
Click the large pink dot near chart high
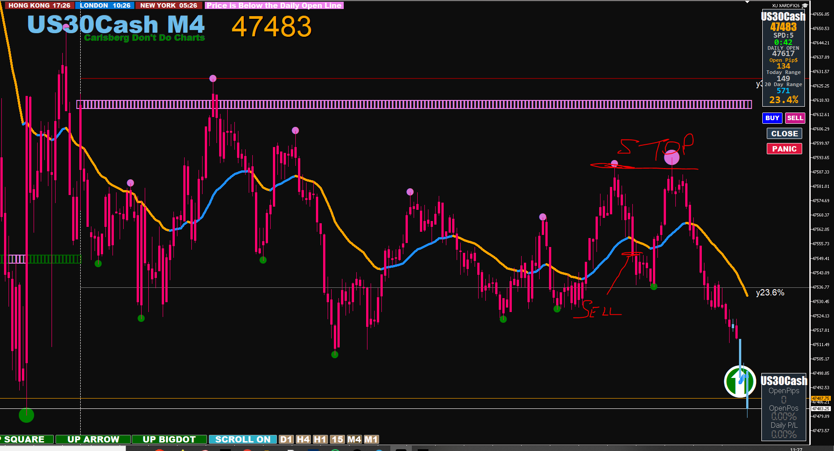tap(672, 157)
